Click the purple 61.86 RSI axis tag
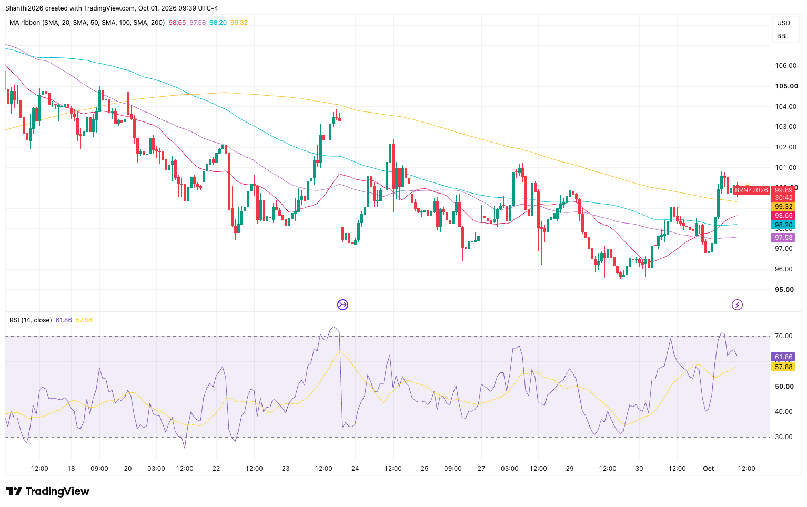This screenshot has width=807, height=507. [x=784, y=357]
